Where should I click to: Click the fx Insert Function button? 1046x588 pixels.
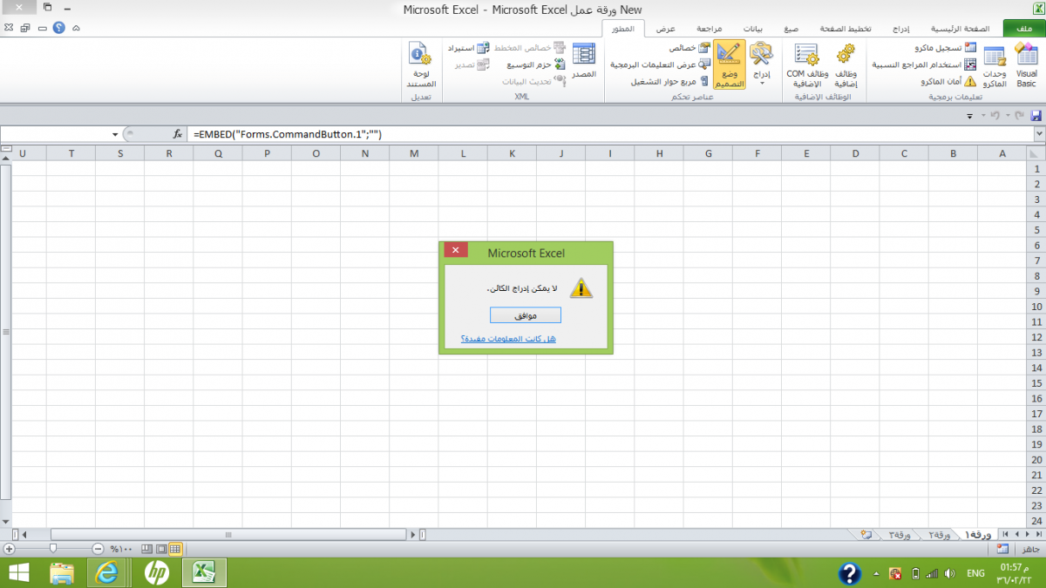pyautogui.click(x=178, y=134)
